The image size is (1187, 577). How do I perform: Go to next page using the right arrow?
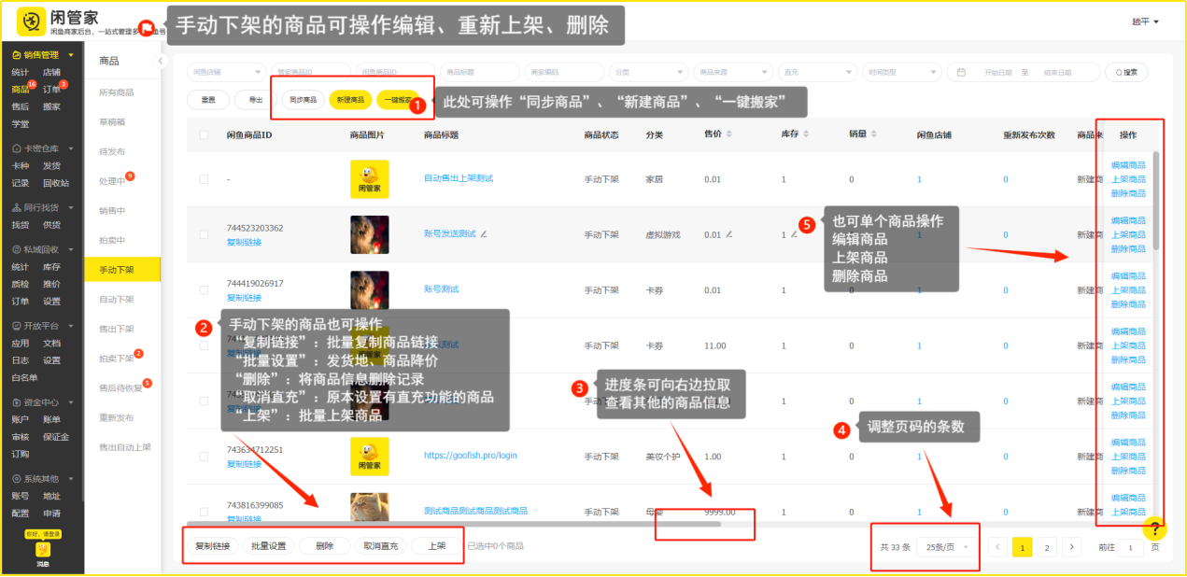pos(1072,547)
